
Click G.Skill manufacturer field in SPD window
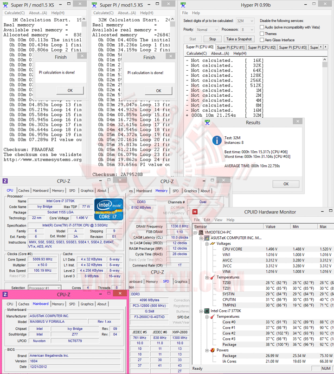tap(149, 311)
